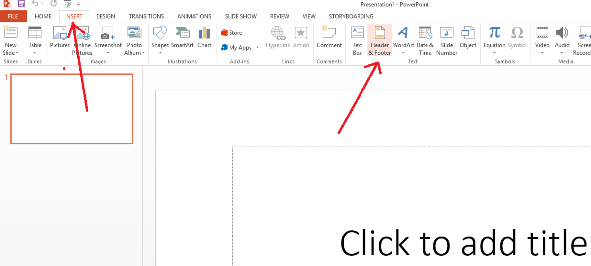Viewport: 591px width, 266px height.
Task: Click the Action button
Action: tap(301, 37)
